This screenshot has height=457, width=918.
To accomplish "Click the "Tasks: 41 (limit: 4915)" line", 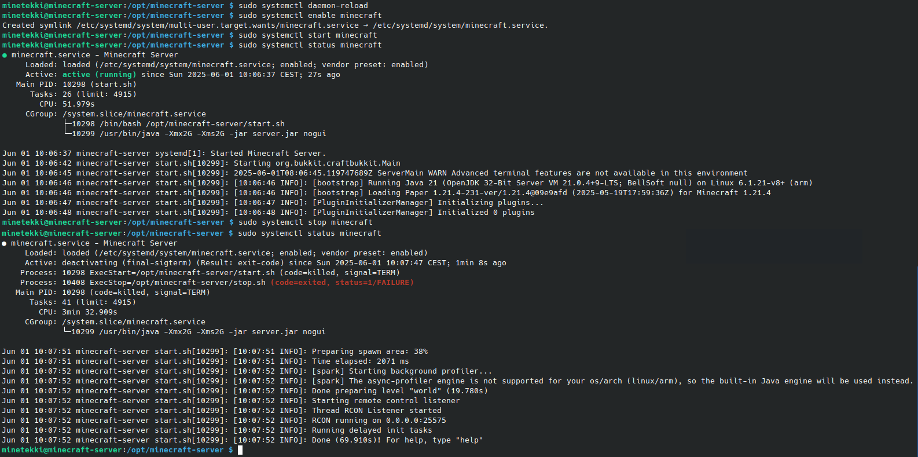I will click(x=83, y=302).
